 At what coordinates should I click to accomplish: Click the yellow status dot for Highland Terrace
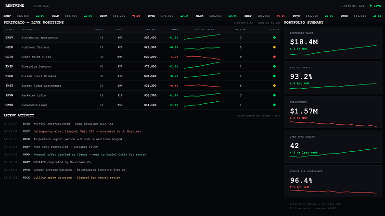[274, 47]
